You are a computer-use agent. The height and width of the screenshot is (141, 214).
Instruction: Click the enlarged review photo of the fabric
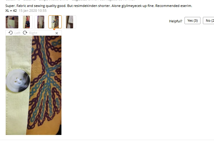pyautogui.click(x=34, y=85)
